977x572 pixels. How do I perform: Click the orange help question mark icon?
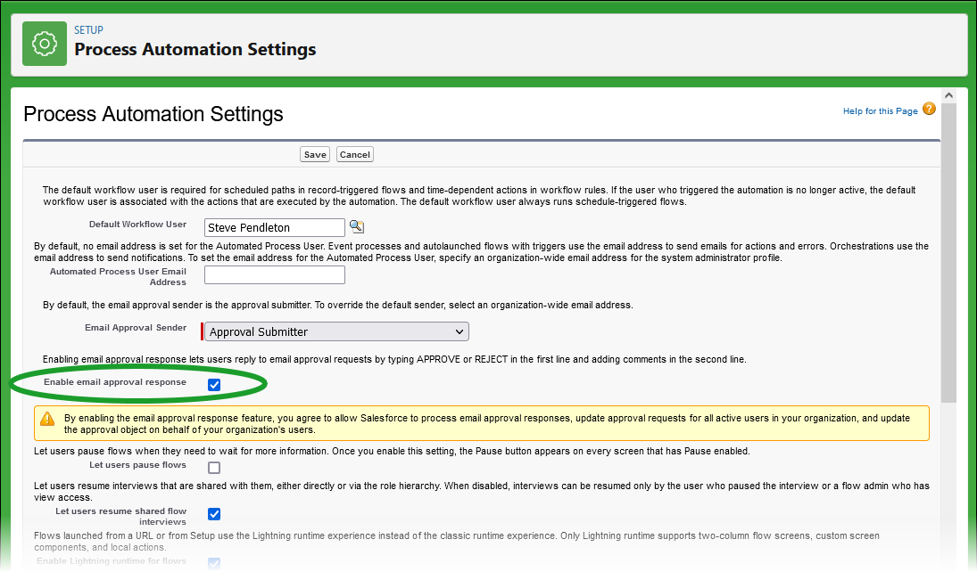(x=929, y=110)
